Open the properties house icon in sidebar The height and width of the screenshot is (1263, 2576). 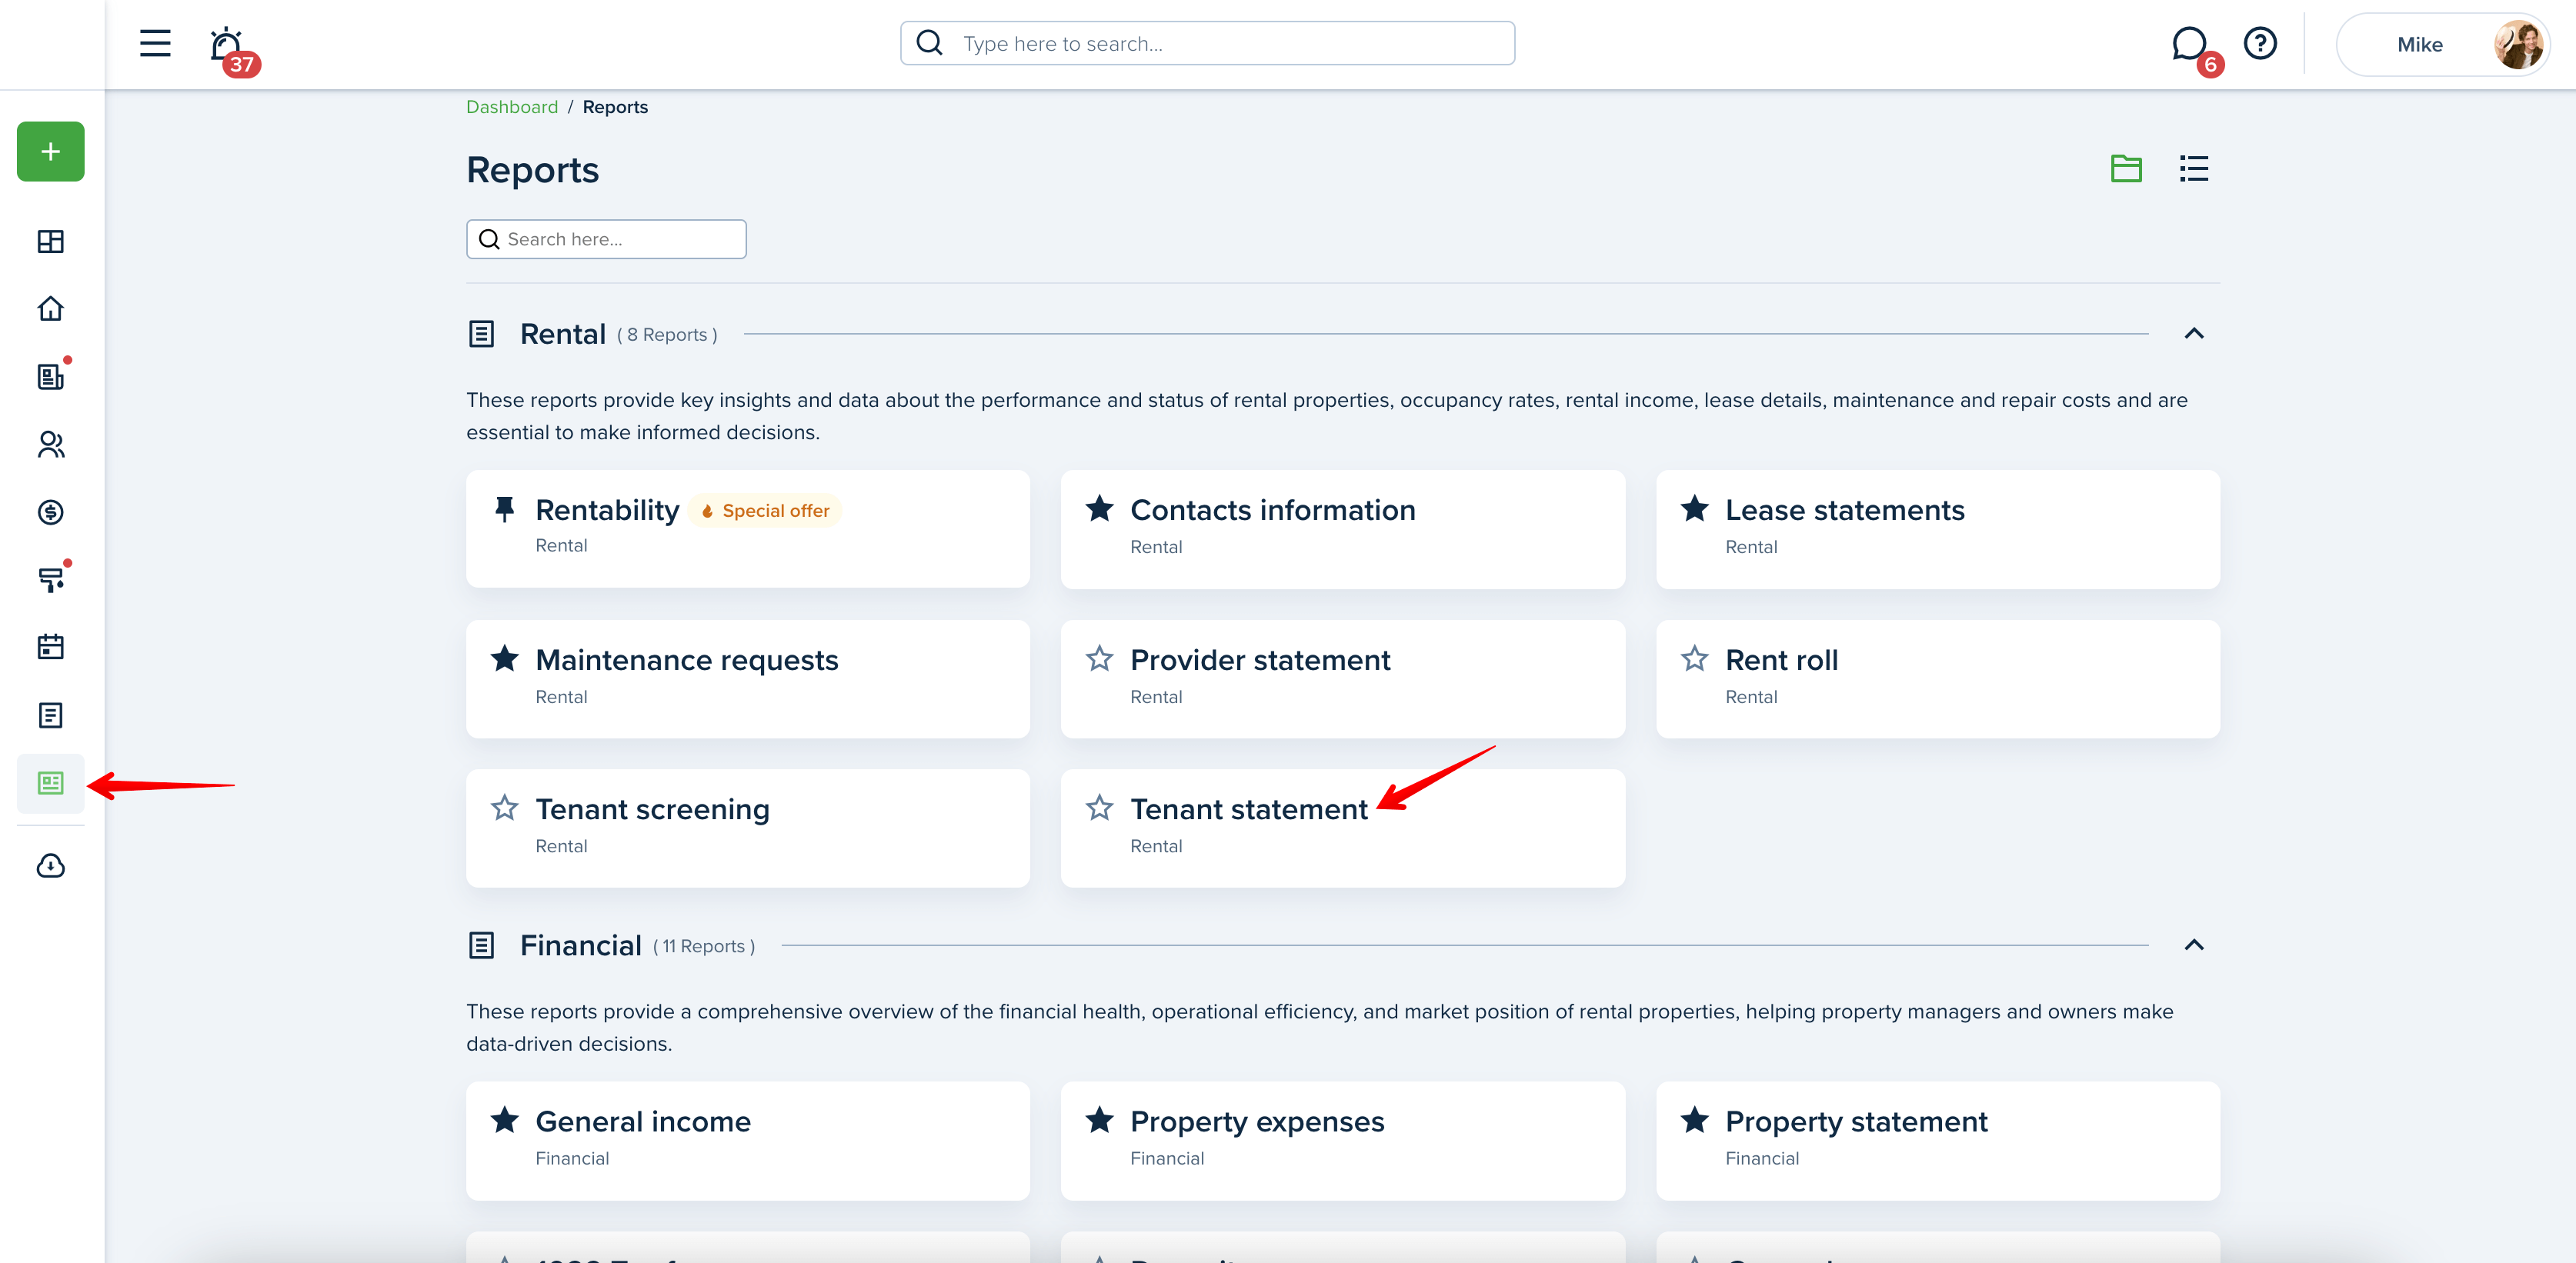pos(51,308)
